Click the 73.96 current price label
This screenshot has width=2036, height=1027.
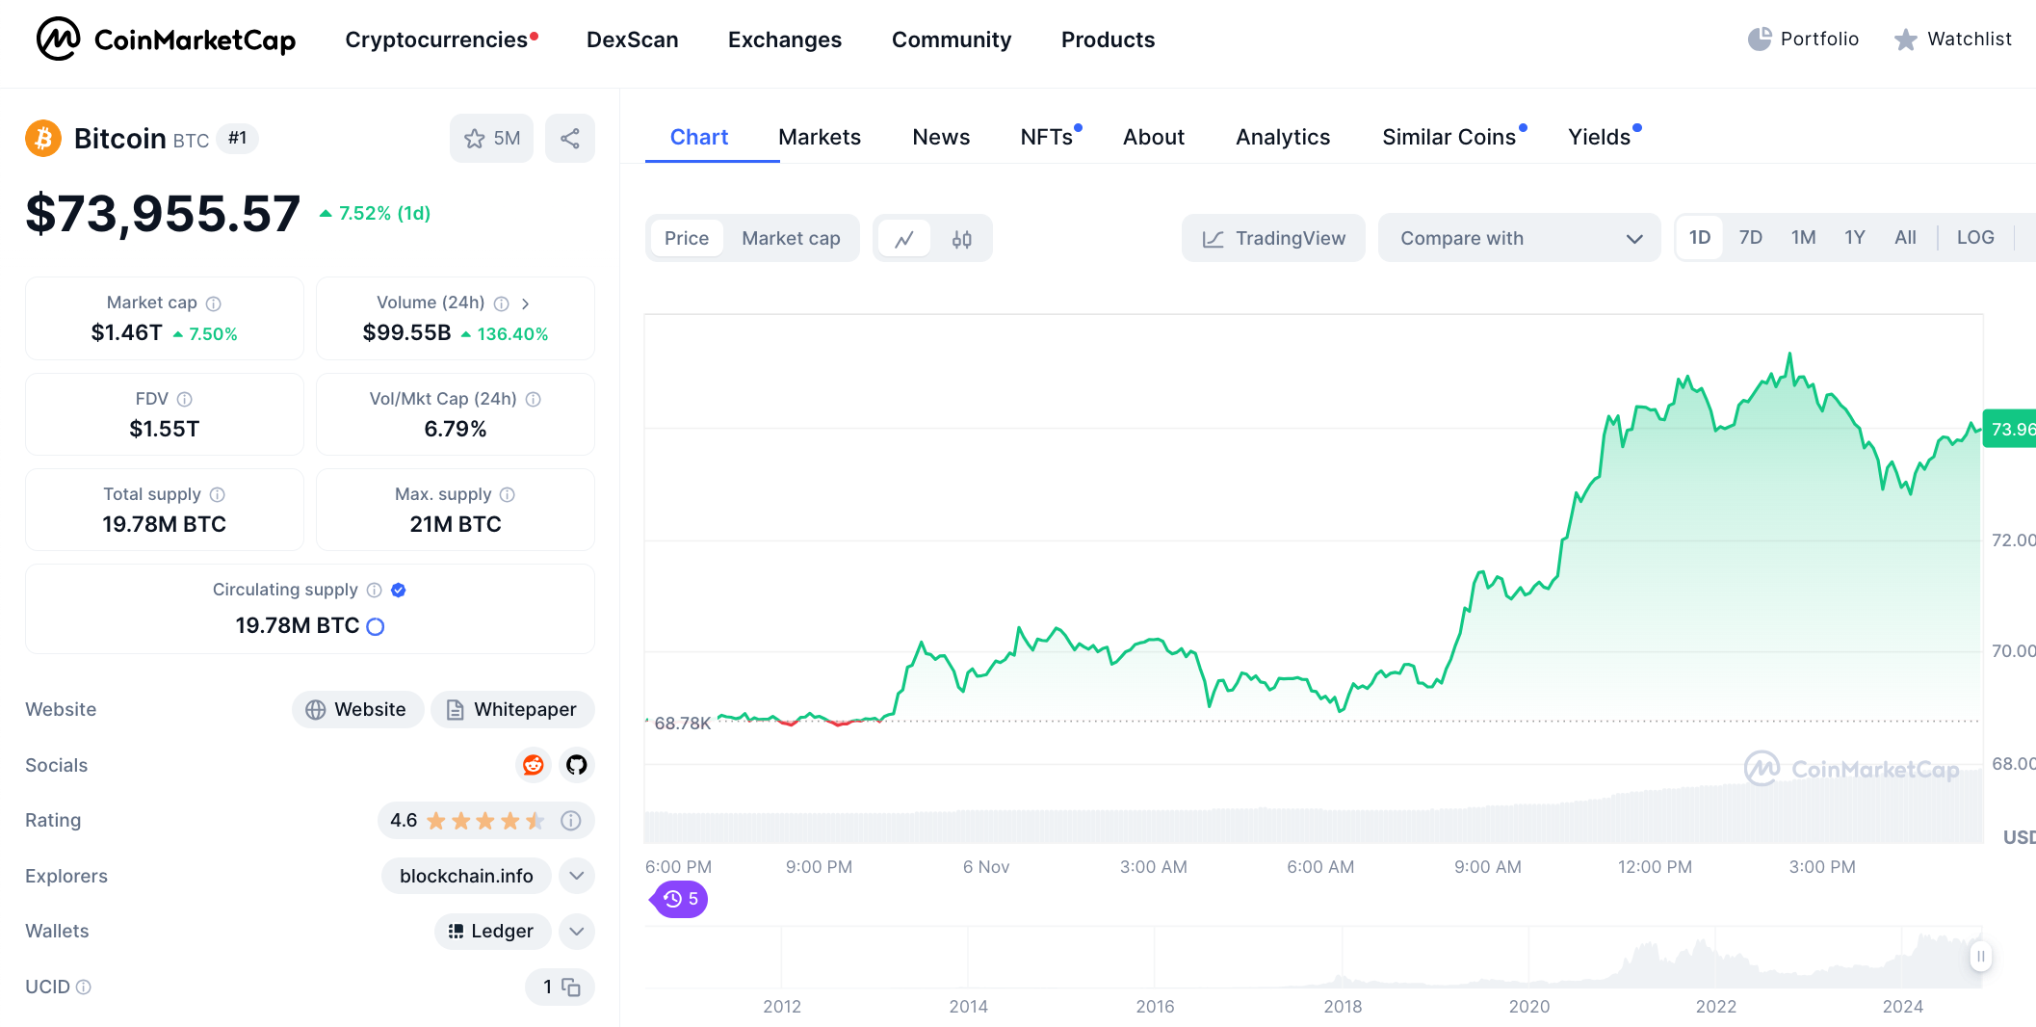(x=2011, y=429)
